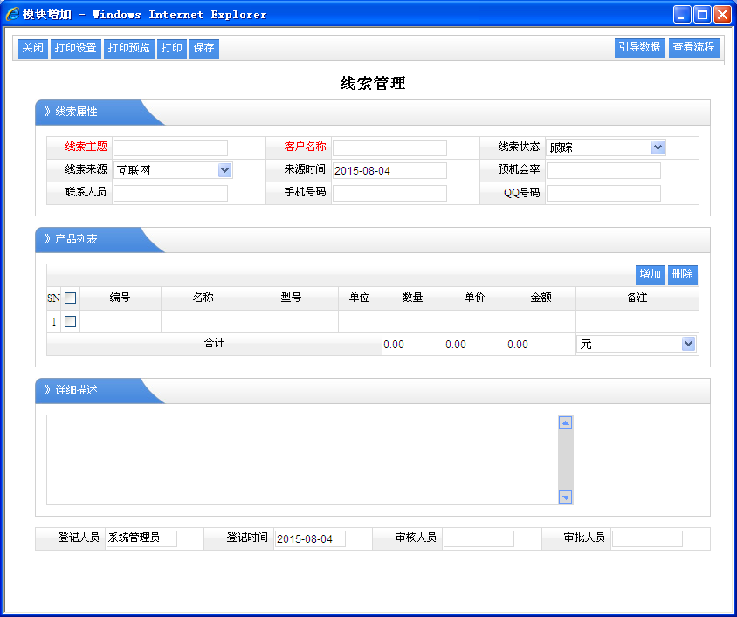Screen dimensions: 737x617
Task: Toggle the select-all checkbox in table header
Action: 71,298
